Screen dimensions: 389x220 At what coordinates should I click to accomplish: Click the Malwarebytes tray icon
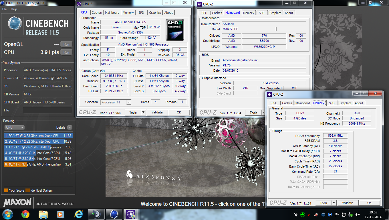[330, 214]
